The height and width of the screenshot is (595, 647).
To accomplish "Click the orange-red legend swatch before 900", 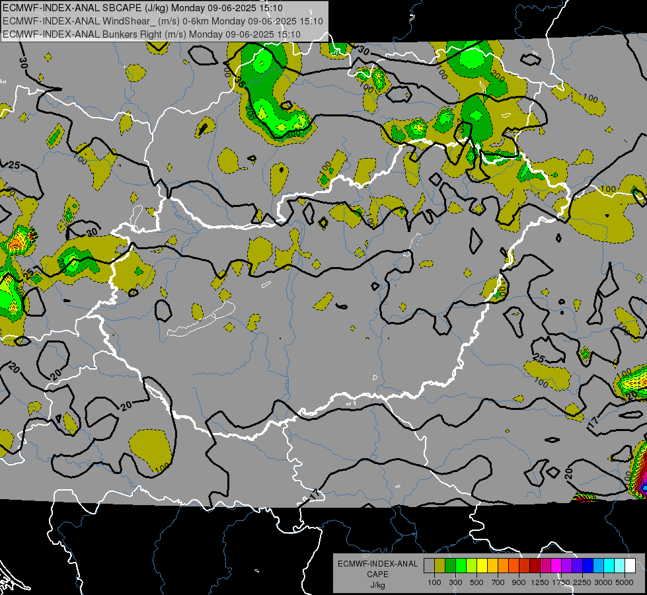I will [x=514, y=565].
